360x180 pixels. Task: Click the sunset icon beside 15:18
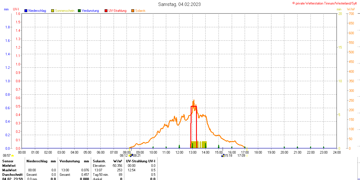(223, 155)
